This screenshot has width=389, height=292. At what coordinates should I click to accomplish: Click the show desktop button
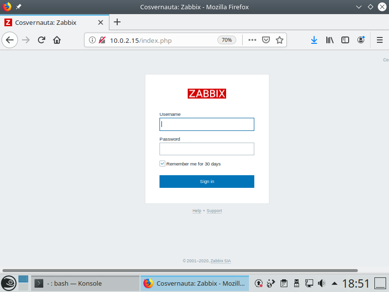pyautogui.click(x=380, y=283)
